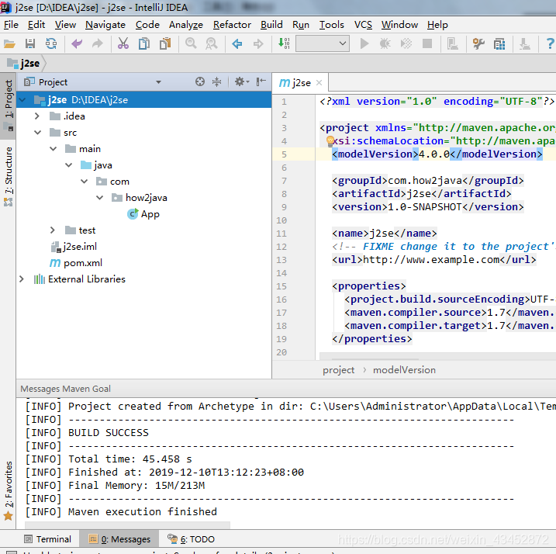Screen dimensions: 556x554
Task: Click the Help question mark icon
Action: click(550, 44)
